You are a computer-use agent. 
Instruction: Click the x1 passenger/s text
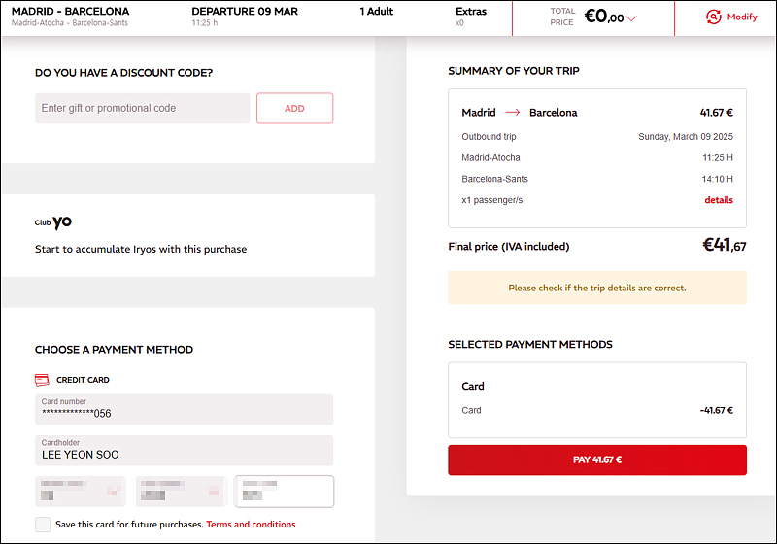click(492, 200)
